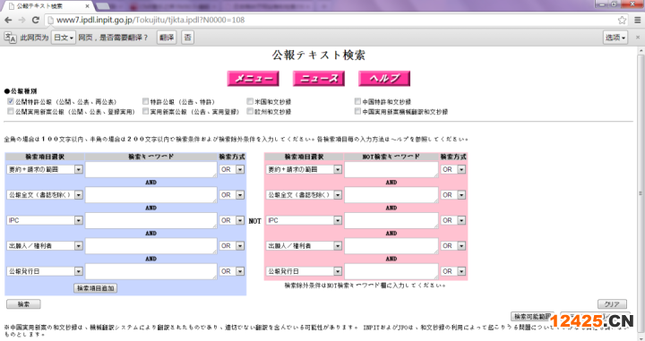Open the OR dropdown in pink 要約+請求の範囲 row
This screenshot has width=645, height=341.
453,169
